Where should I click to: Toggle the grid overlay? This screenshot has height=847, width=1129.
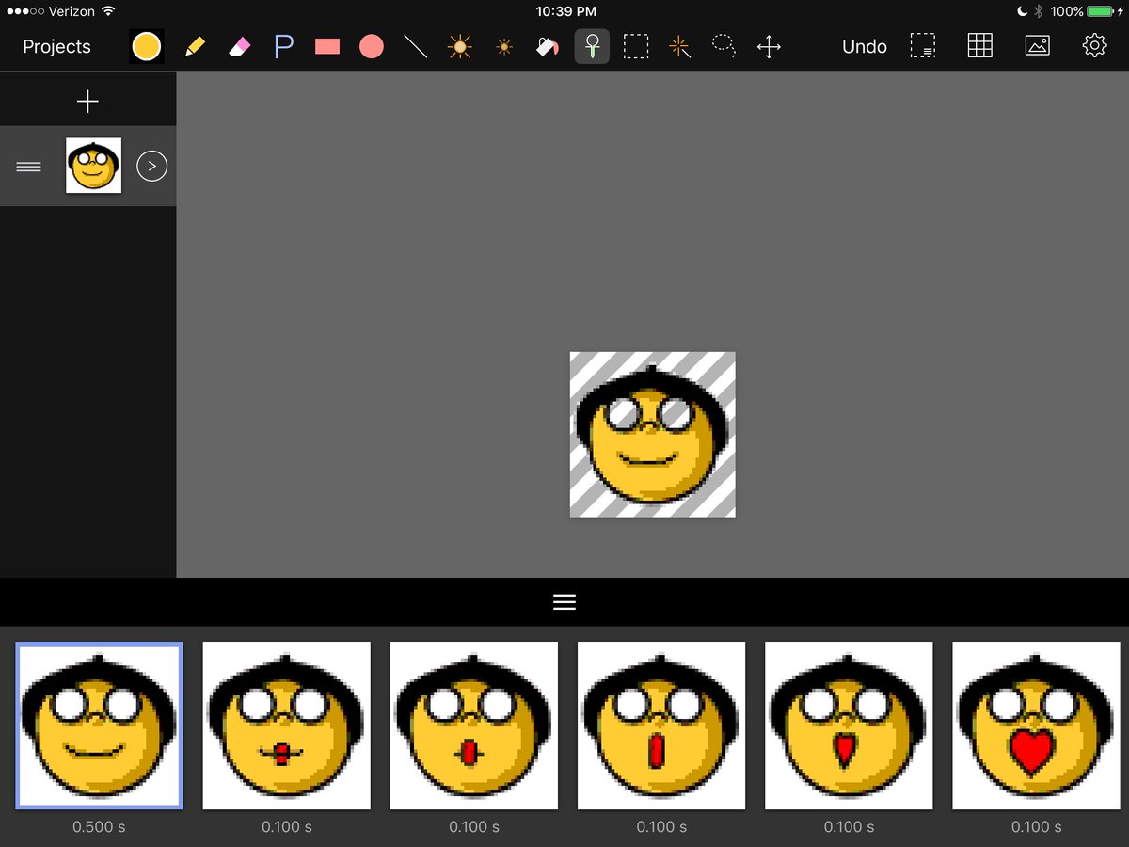point(979,45)
